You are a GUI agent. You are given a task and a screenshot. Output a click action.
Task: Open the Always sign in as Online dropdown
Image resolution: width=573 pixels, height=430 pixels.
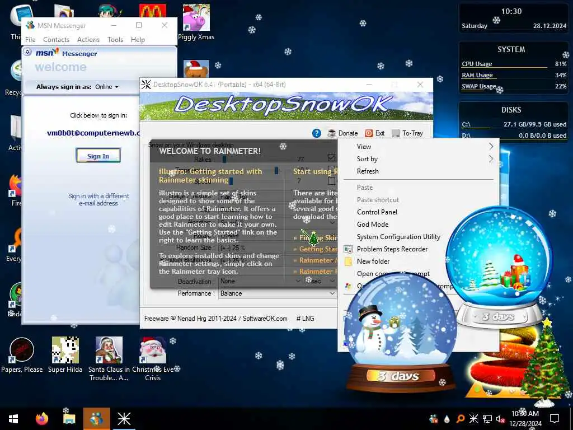pyautogui.click(x=107, y=87)
